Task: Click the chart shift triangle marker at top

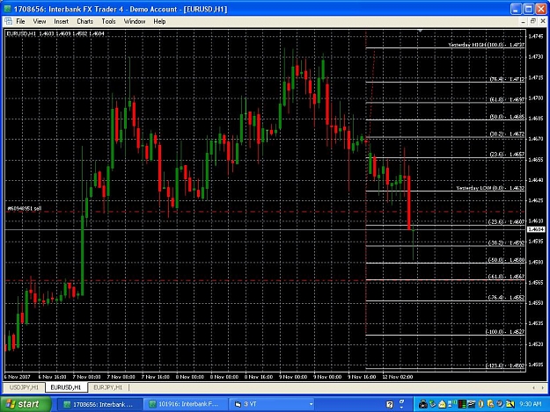Action: (420, 32)
